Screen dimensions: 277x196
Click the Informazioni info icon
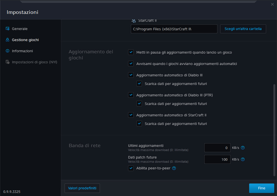[x=8, y=51]
